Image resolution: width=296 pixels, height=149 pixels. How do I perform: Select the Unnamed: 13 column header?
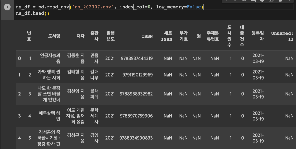click(282, 36)
